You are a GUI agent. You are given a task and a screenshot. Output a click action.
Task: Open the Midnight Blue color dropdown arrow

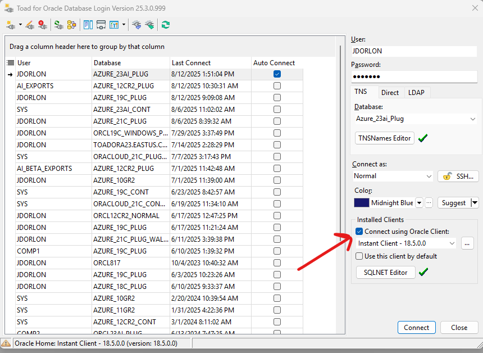pyautogui.click(x=419, y=203)
